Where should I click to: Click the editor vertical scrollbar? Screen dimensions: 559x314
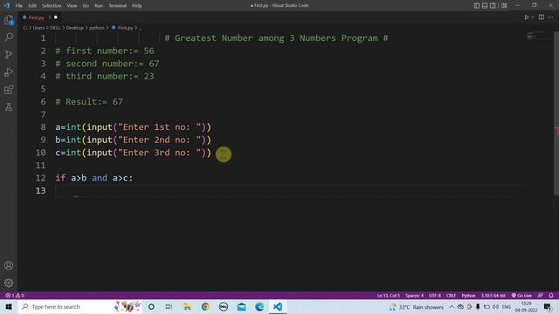click(x=556, y=113)
